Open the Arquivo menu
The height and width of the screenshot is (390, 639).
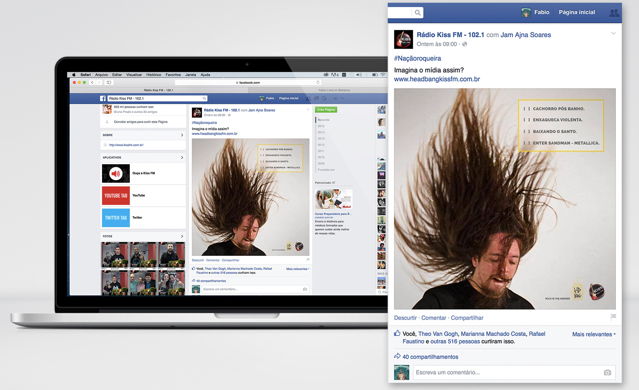101,75
